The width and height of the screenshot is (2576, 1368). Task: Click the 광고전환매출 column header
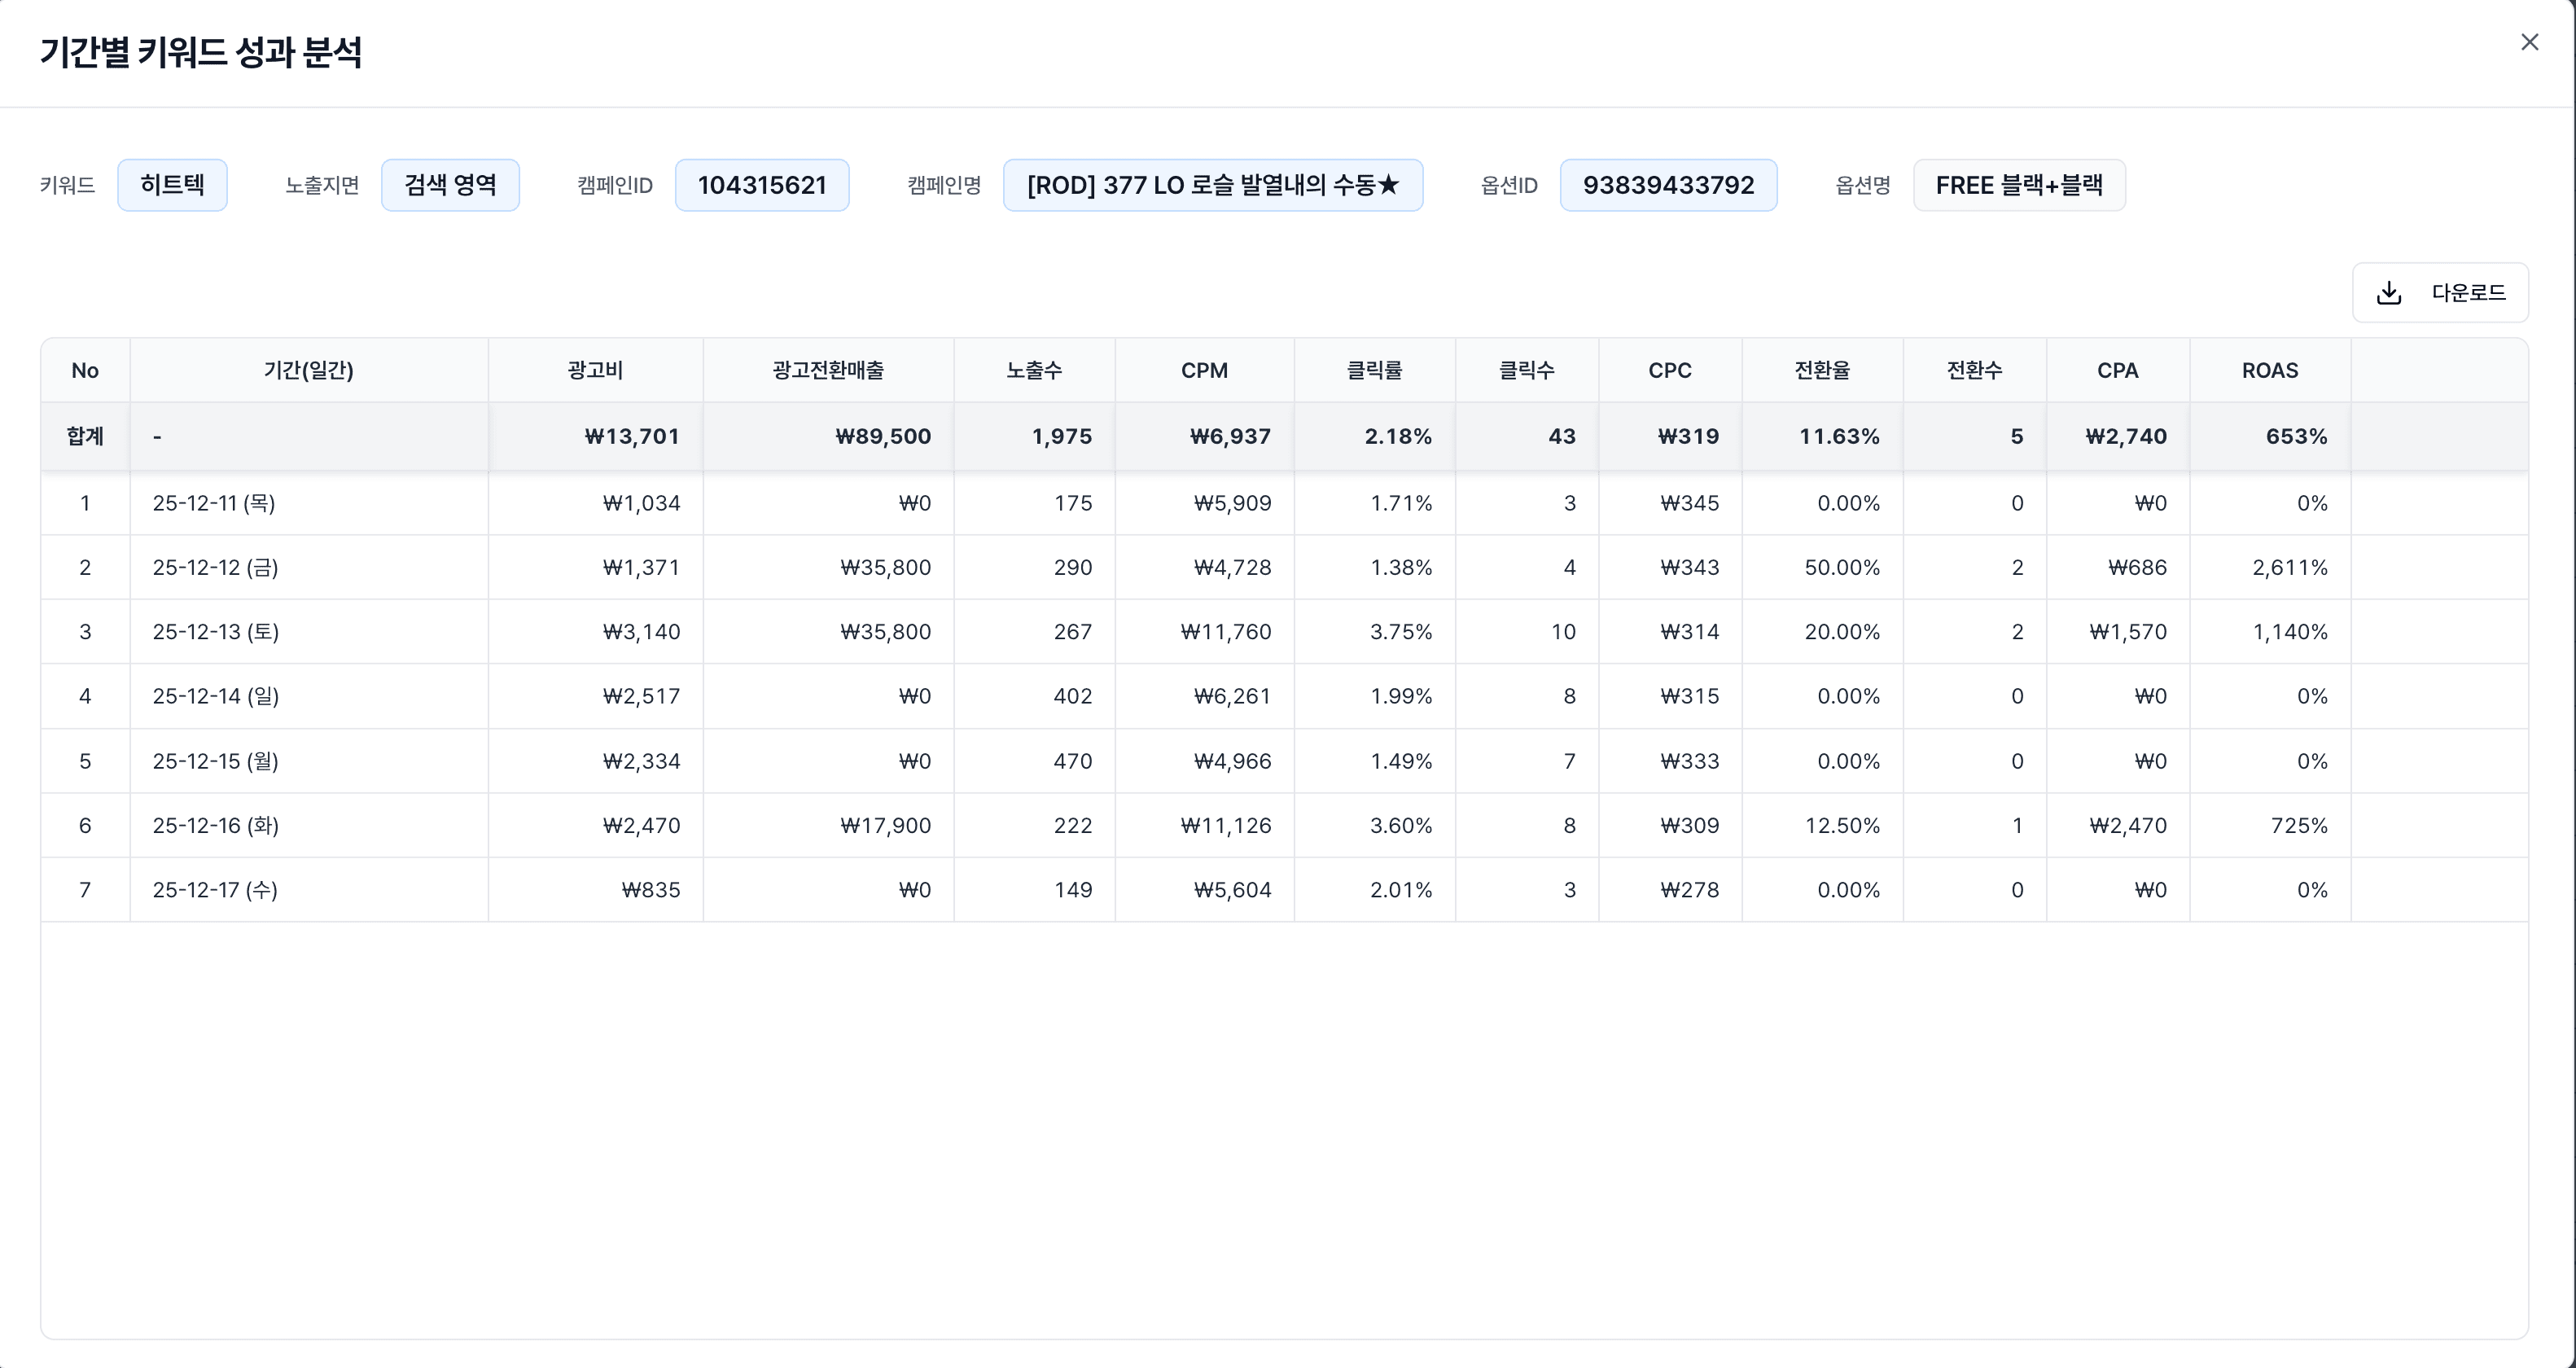coord(828,370)
